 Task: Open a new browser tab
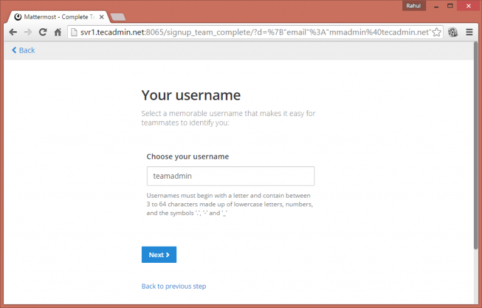tap(118, 16)
